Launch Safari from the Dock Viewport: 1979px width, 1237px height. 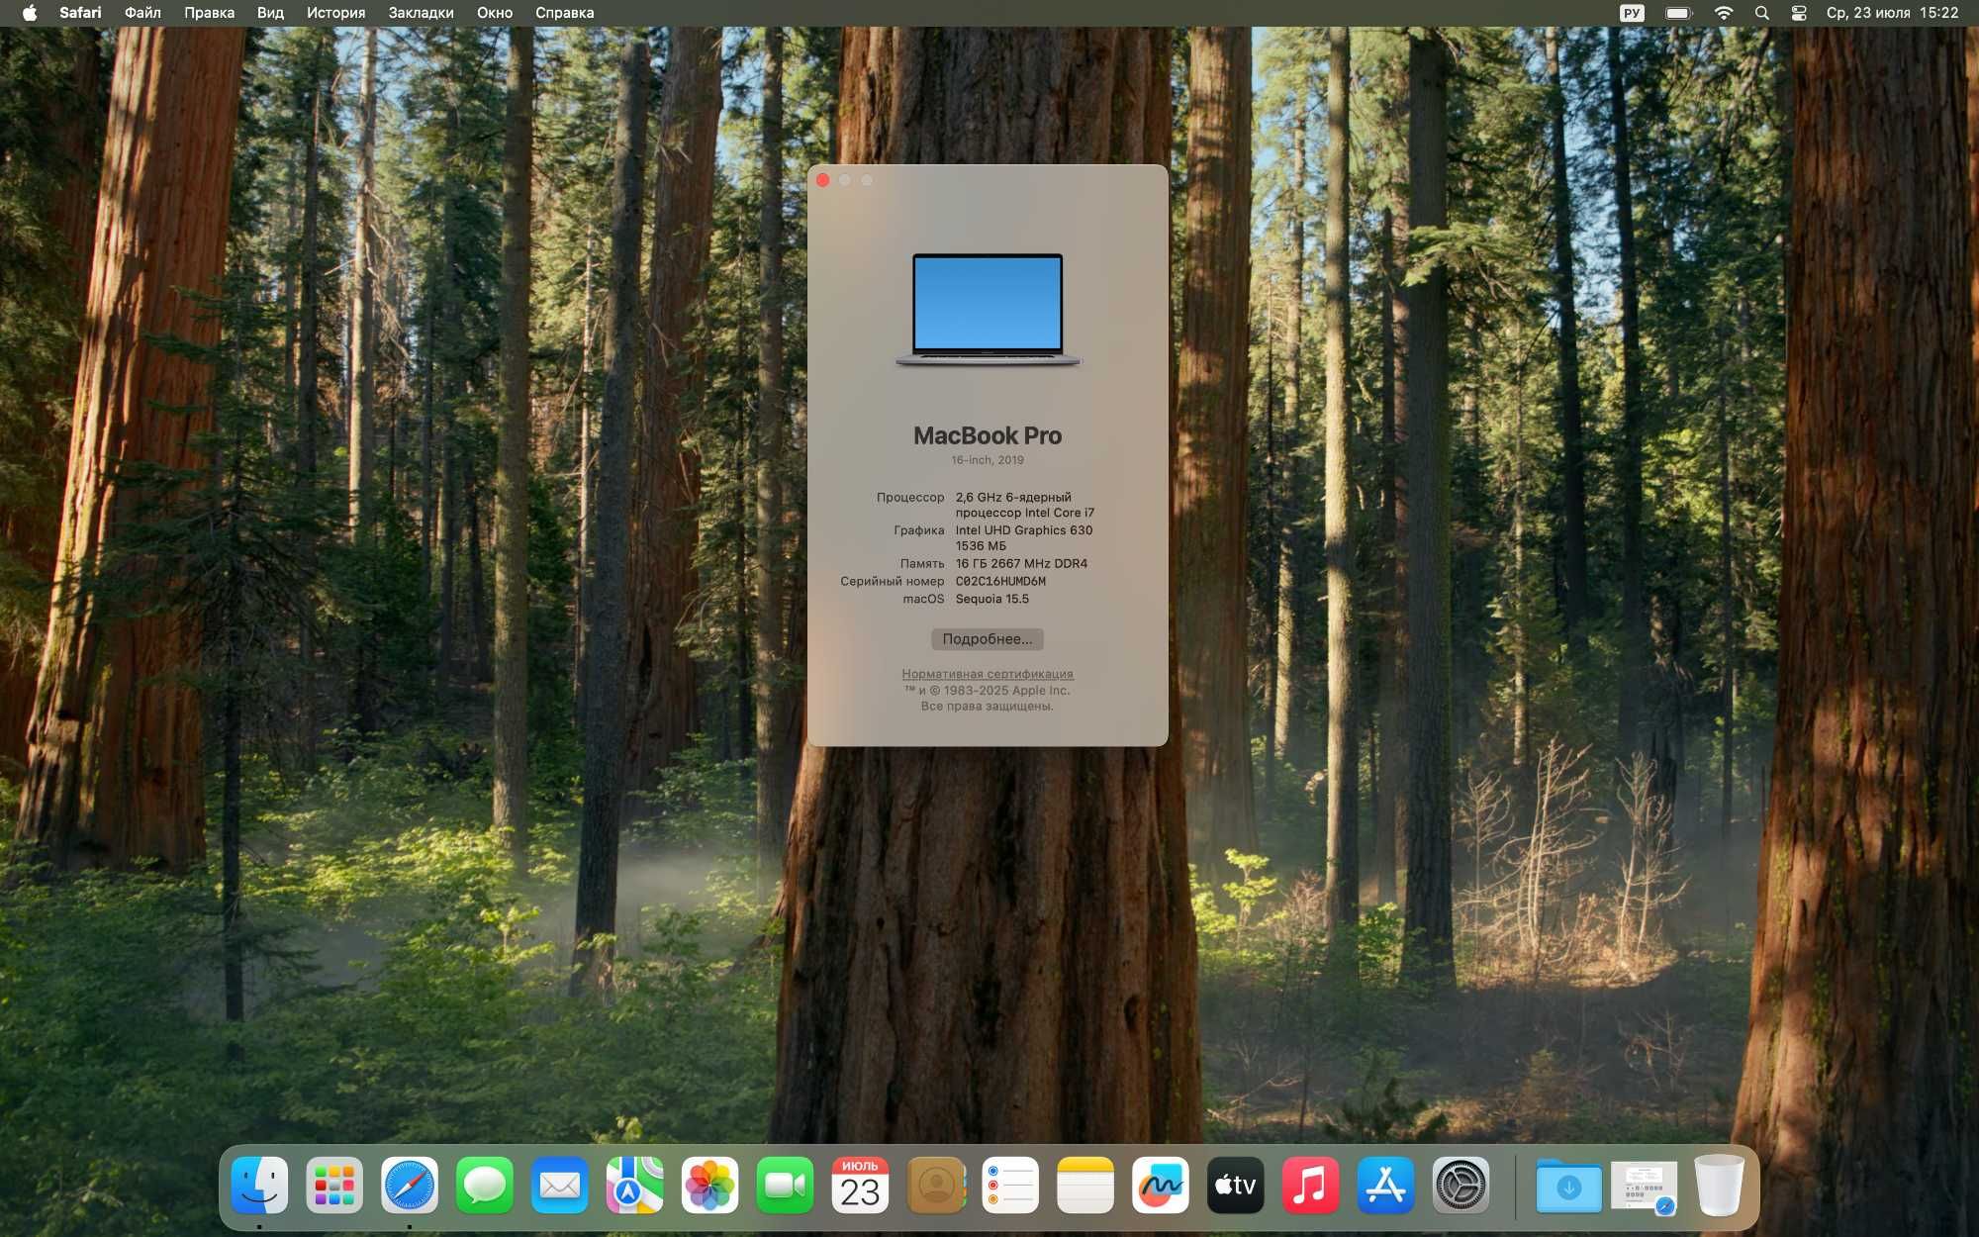pos(410,1185)
